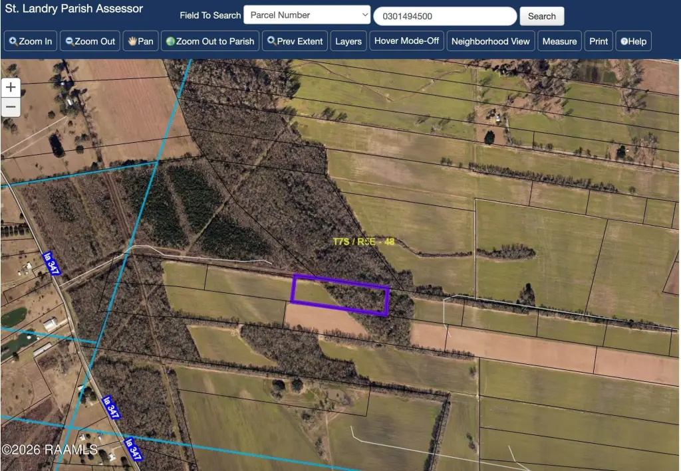Viewport: 681px width, 471px height.
Task: Click the Print button
Action: click(x=599, y=41)
